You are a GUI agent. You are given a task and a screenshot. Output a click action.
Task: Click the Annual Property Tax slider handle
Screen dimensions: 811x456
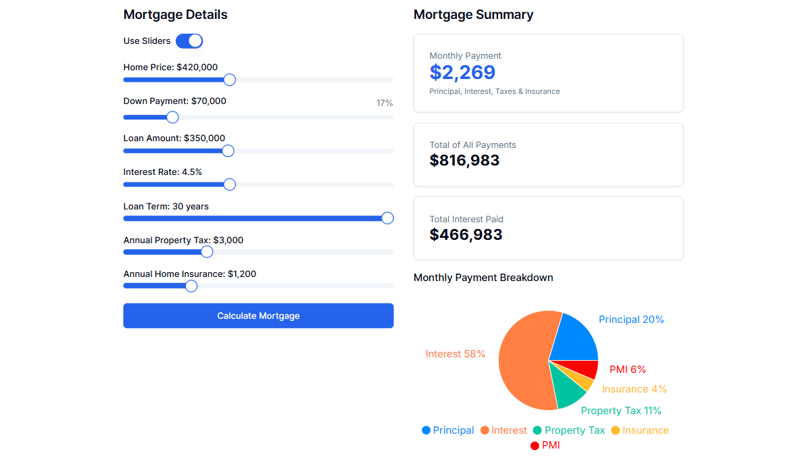[207, 251]
